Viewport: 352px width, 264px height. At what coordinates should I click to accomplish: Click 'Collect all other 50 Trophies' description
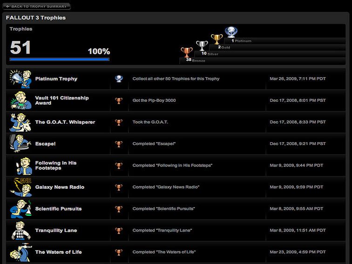click(176, 79)
